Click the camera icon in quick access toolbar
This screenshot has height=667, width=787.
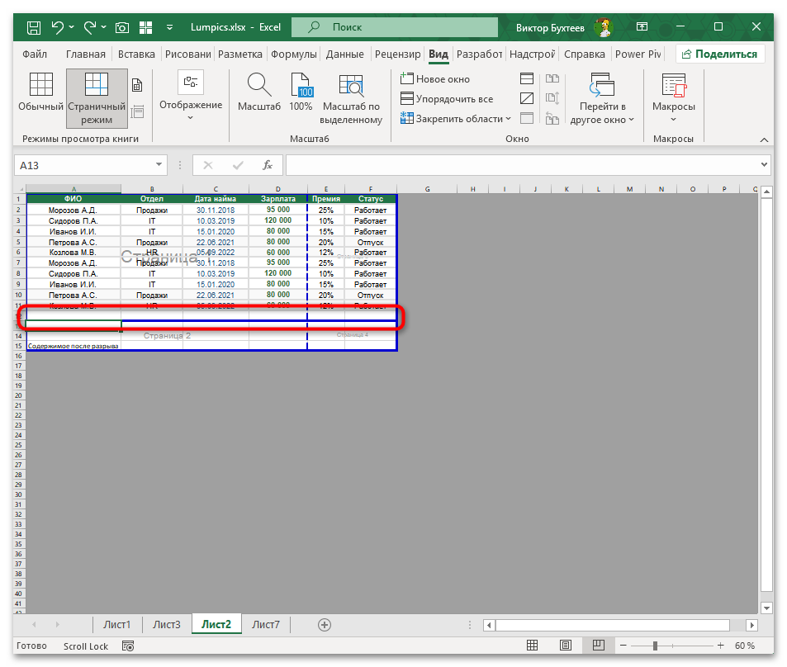pyautogui.click(x=122, y=27)
